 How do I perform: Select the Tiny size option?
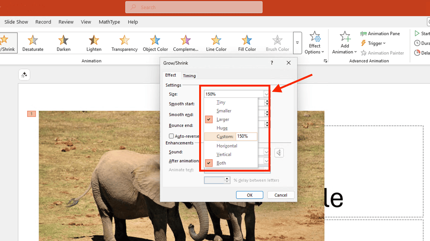[x=221, y=102]
